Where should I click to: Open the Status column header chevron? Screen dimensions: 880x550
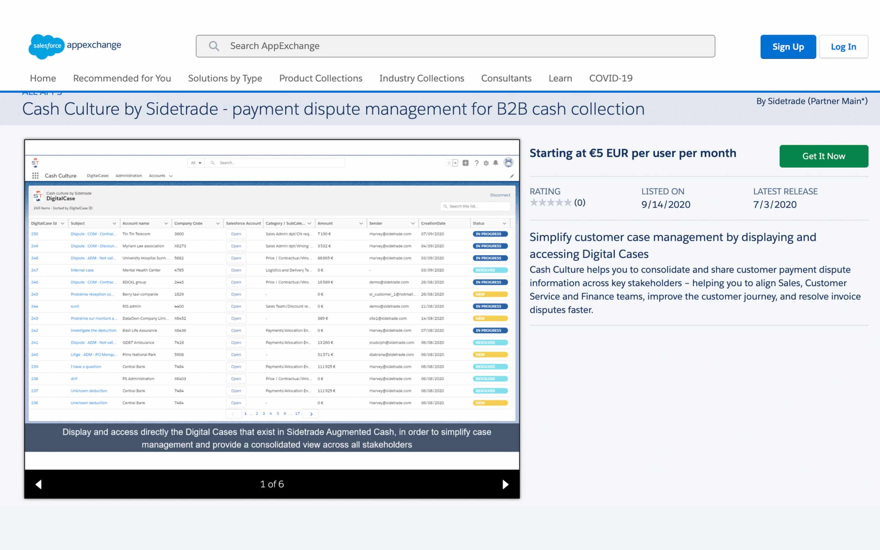pyautogui.click(x=504, y=223)
